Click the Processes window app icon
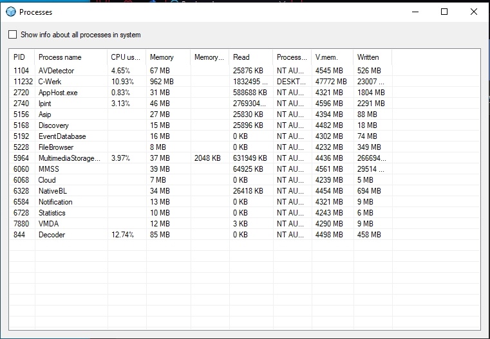490x339 pixels. (10, 12)
